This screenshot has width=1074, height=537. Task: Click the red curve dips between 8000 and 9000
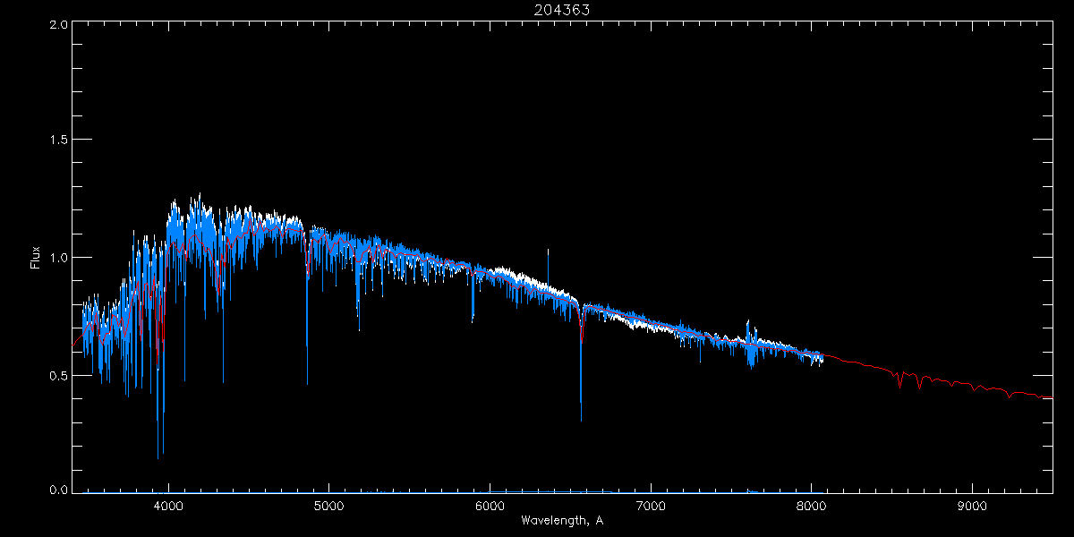tap(899, 383)
